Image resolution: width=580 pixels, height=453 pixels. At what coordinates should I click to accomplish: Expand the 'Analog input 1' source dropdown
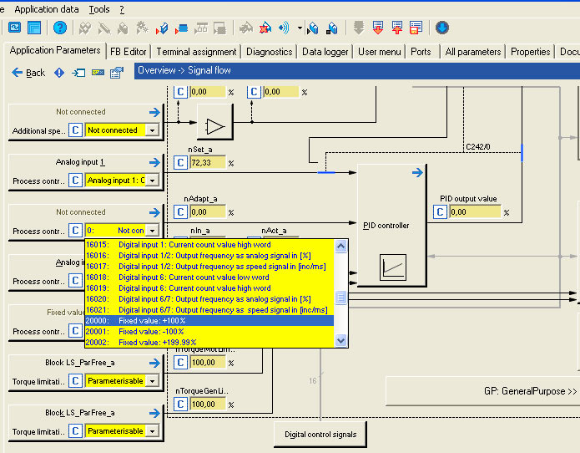pyautogui.click(x=152, y=181)
